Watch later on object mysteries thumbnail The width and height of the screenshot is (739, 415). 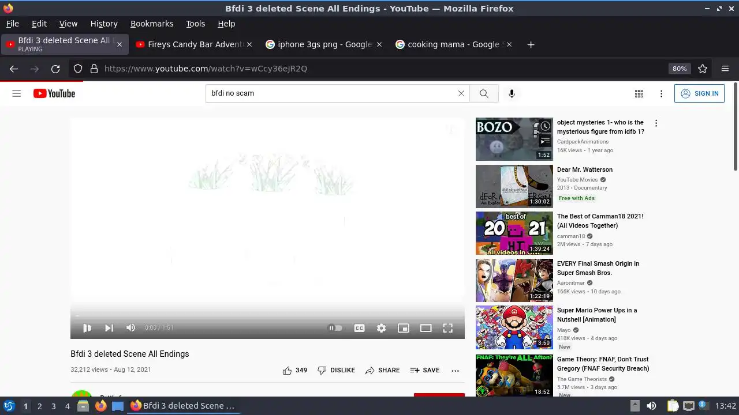tap(545, 126)
